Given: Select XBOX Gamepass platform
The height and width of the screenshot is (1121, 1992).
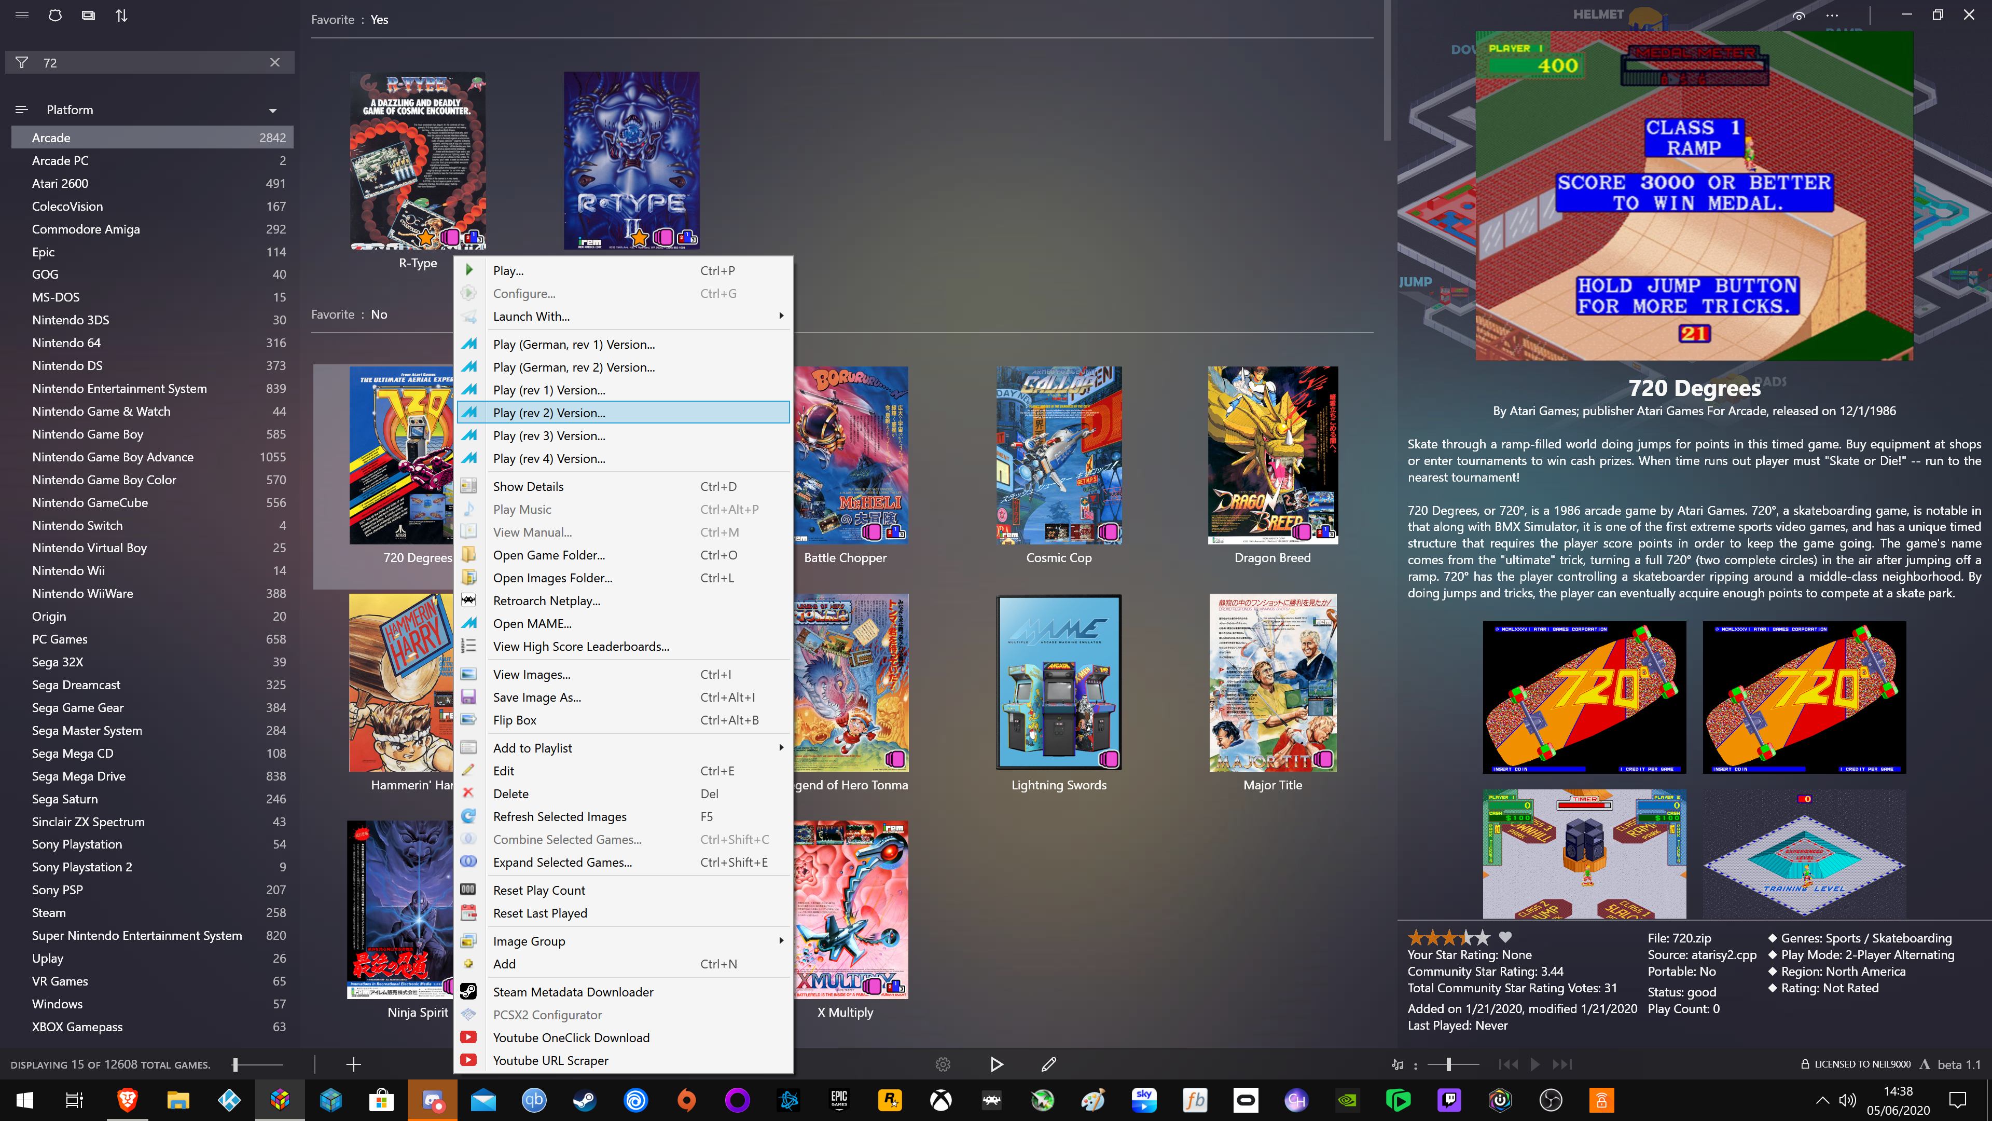Looking at the screenshot, I should [153, 1027].
